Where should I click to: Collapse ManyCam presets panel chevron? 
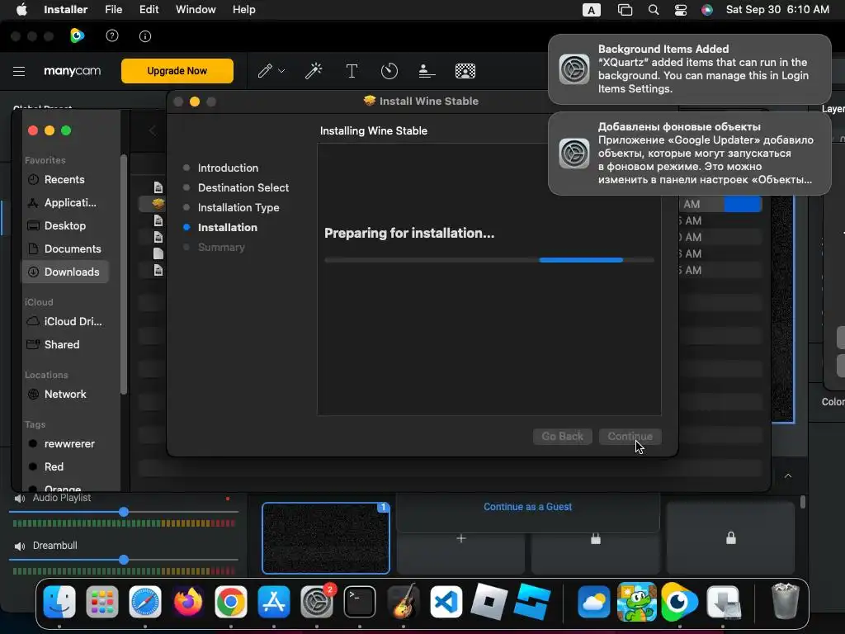click(x=788, y=475)
